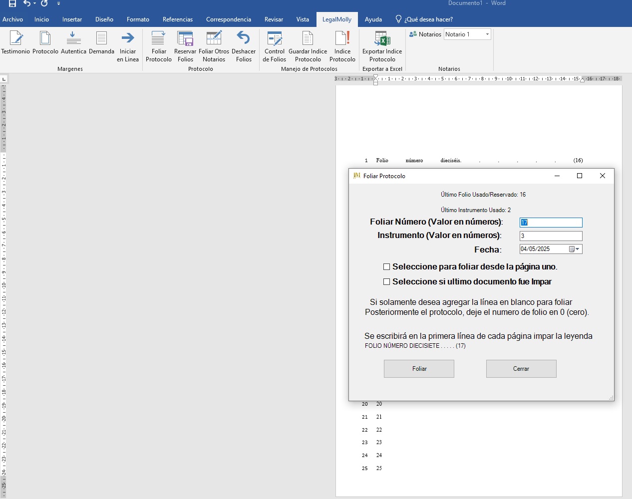The image size is (632, 499).
Task: Click the 'Último Instrumento Usado: 2' text
Action: click(475, 210)
